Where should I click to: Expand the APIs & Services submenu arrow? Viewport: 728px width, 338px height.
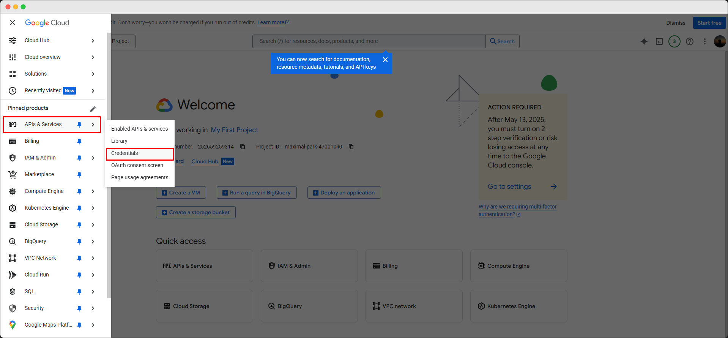[x=93, y=125]
